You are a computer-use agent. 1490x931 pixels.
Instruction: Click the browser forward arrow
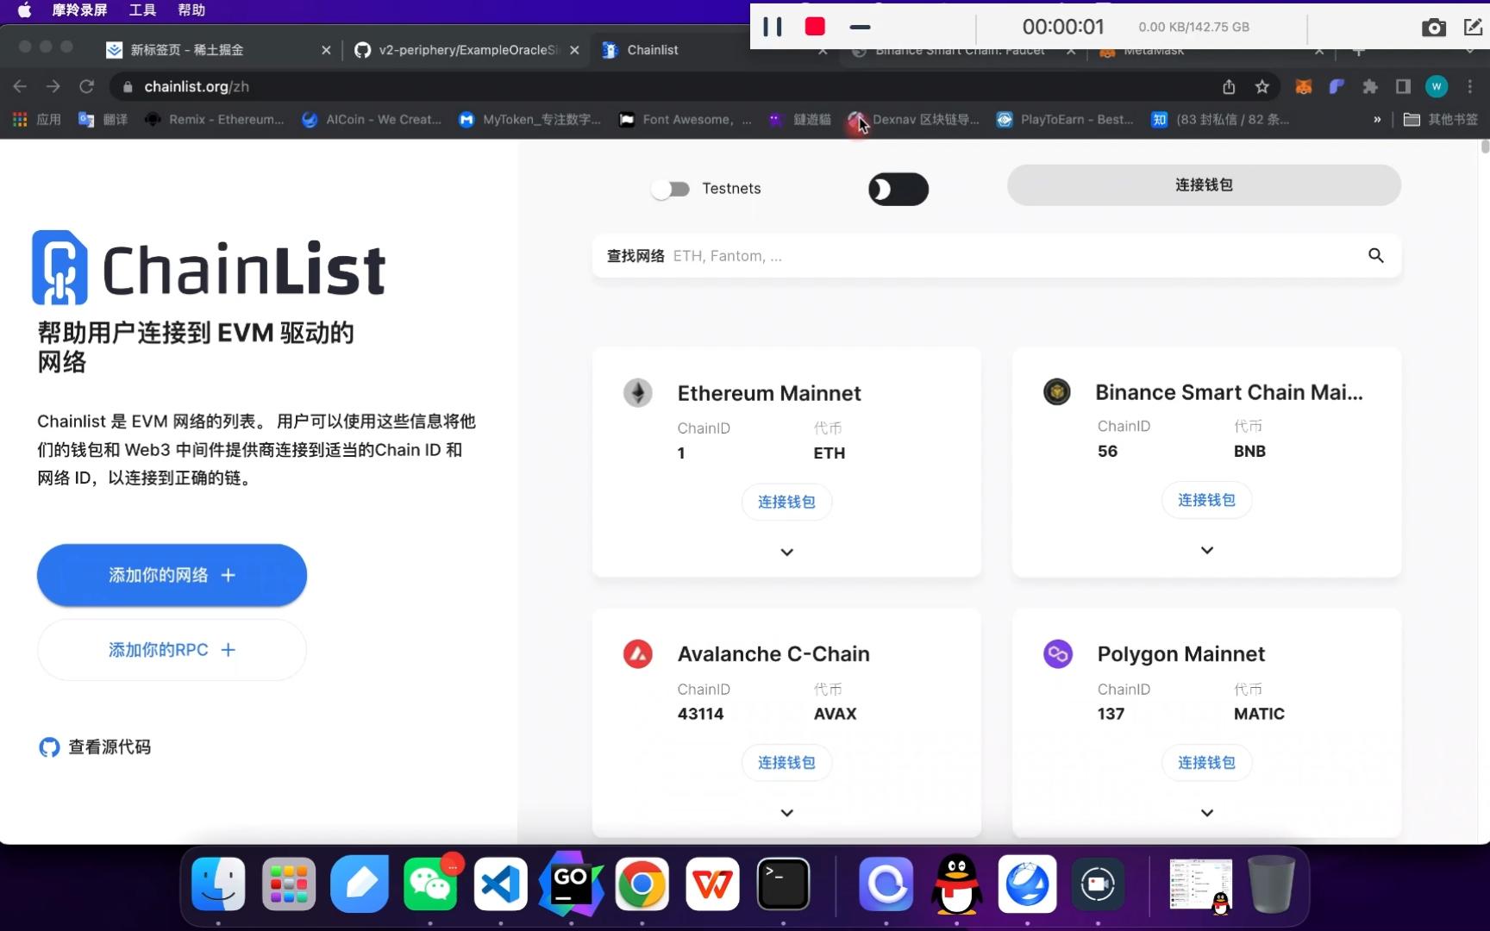(53, 86)
